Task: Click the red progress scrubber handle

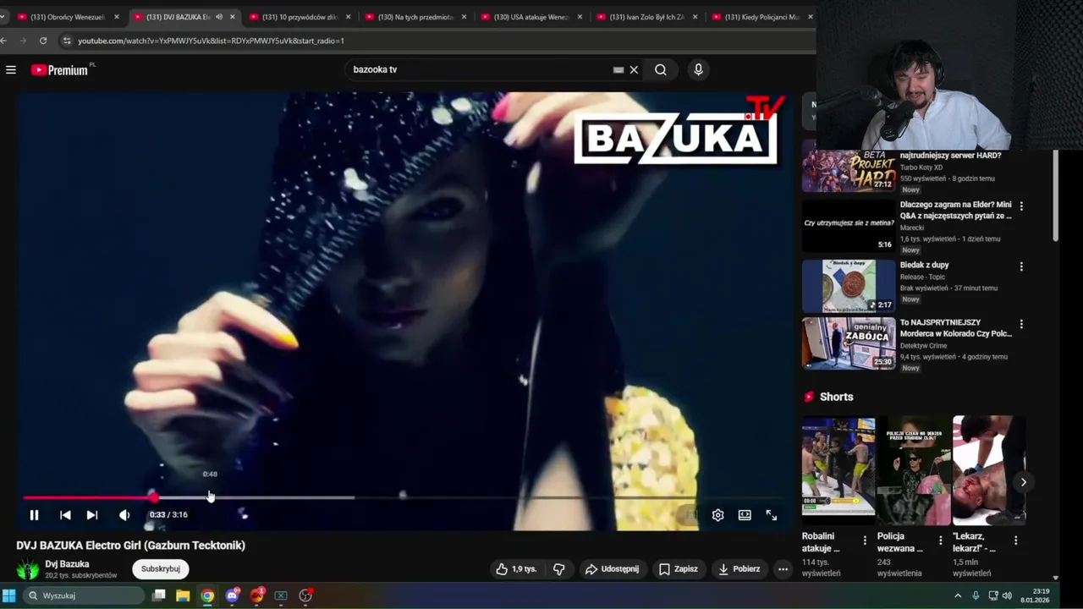Action: pyautogui.click(x=153, y=497)
